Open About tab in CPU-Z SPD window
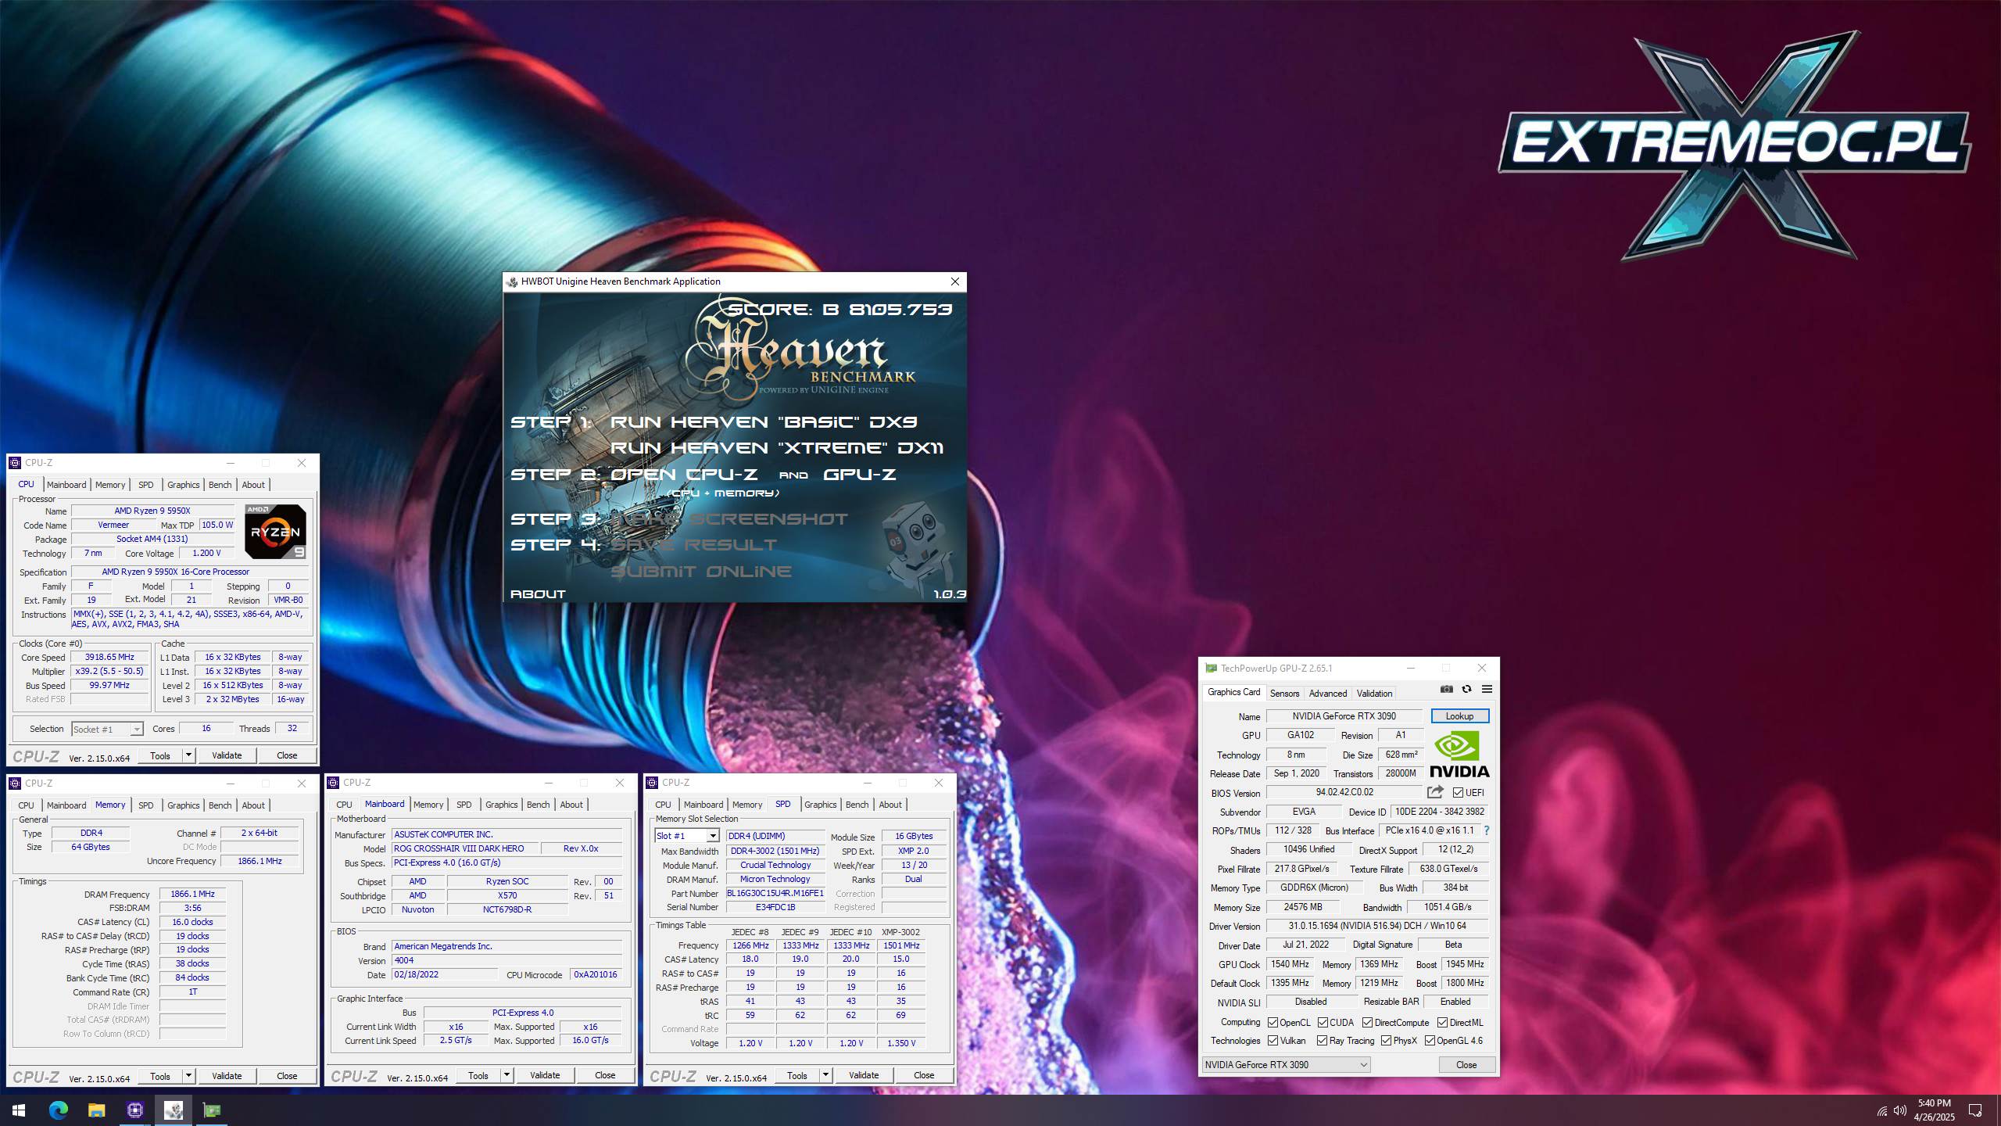 pos(890,805)
